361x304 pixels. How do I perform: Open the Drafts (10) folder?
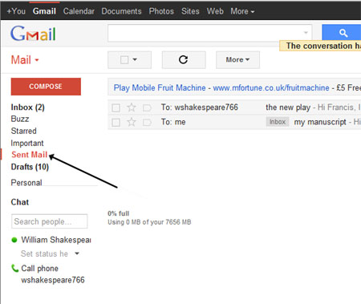30,167
